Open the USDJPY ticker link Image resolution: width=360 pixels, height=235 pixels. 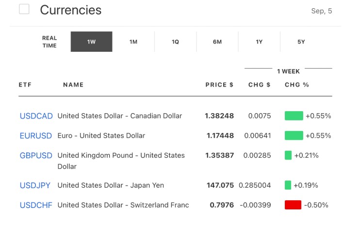tap(35, 185)
